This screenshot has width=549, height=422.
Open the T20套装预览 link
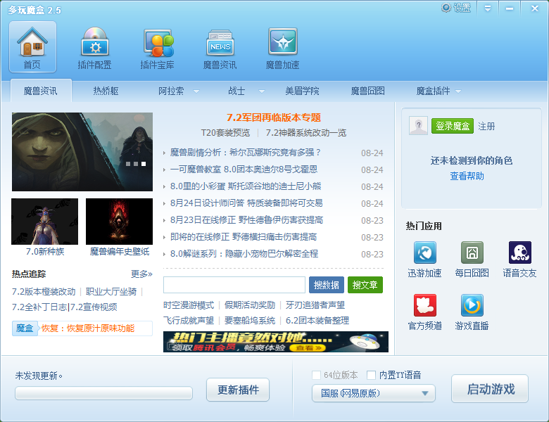click(x=225, y=133)
